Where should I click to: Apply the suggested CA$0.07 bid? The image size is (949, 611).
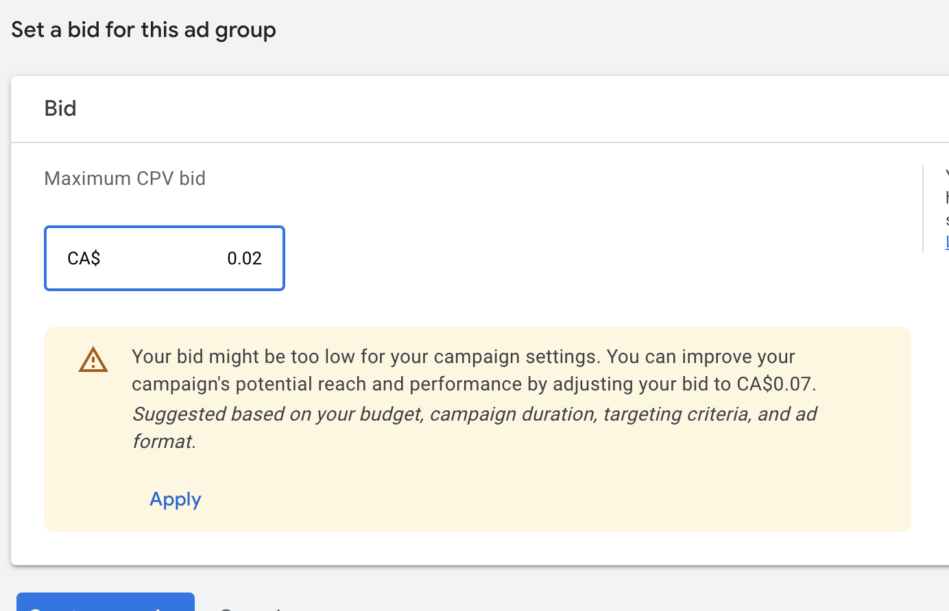[x=176, y=499]
